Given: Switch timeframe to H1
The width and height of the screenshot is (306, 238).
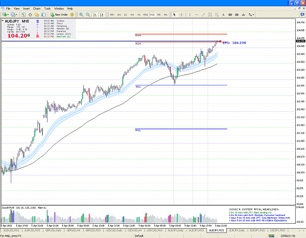Looking at the screenshot, I should 139,15.
